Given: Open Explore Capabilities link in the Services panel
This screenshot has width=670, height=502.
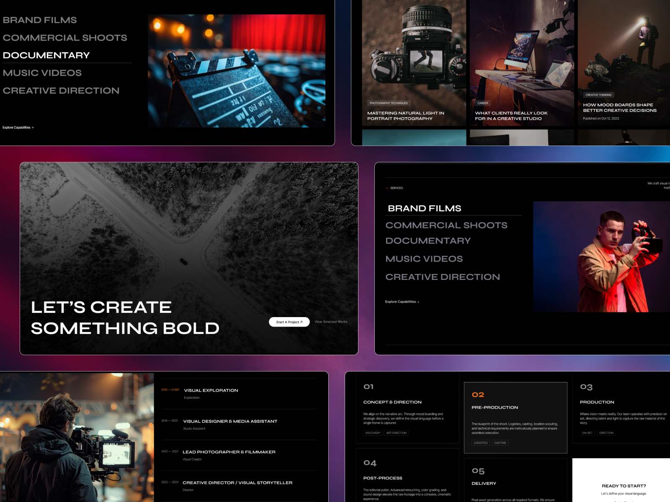Looking at the screenshot, I should point(402,302).
